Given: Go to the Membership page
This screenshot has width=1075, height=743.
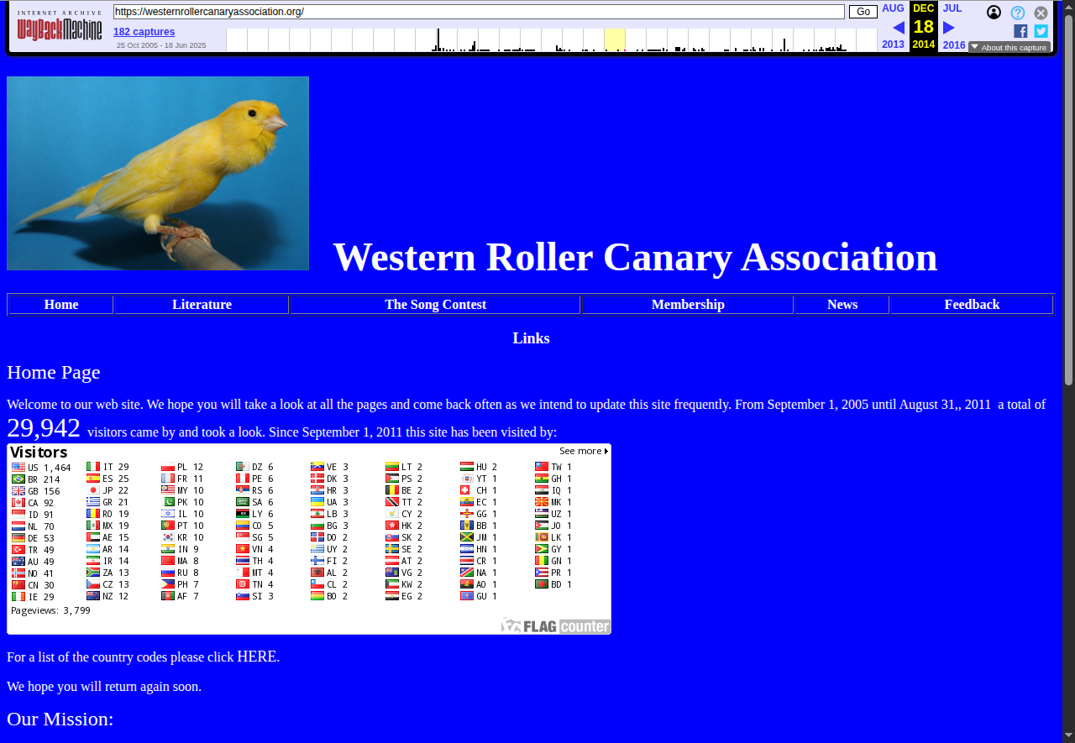Looking at the screenshot, I should (687, 305).
